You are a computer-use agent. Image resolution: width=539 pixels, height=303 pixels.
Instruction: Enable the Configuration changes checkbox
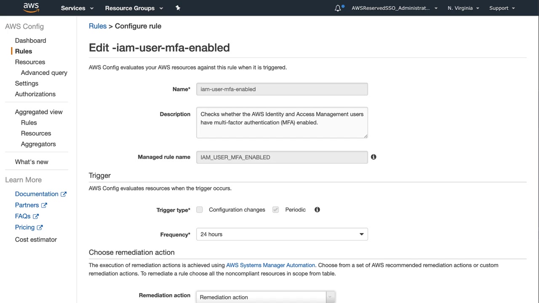pyautogui.click(x=200, y=210)
